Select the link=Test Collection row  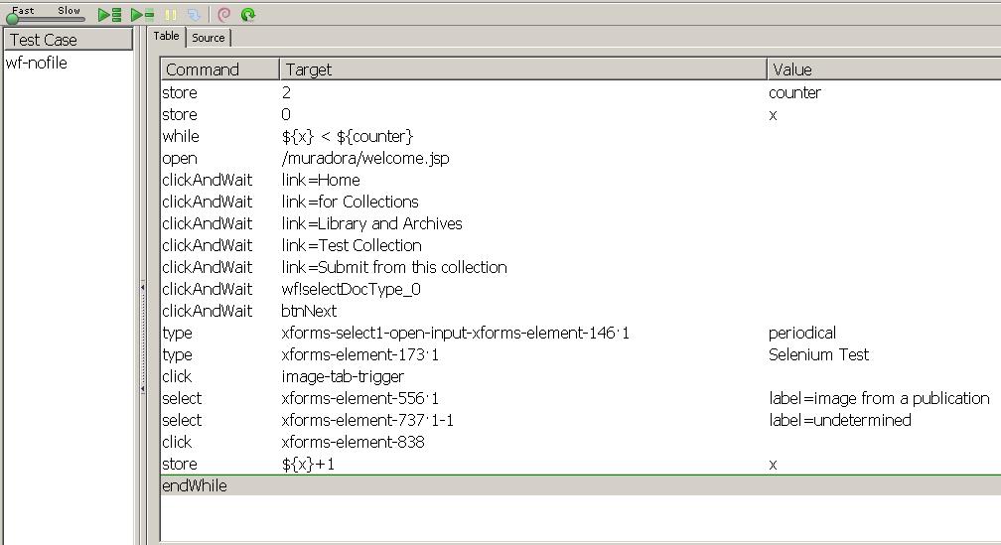[x=580, y=245]
